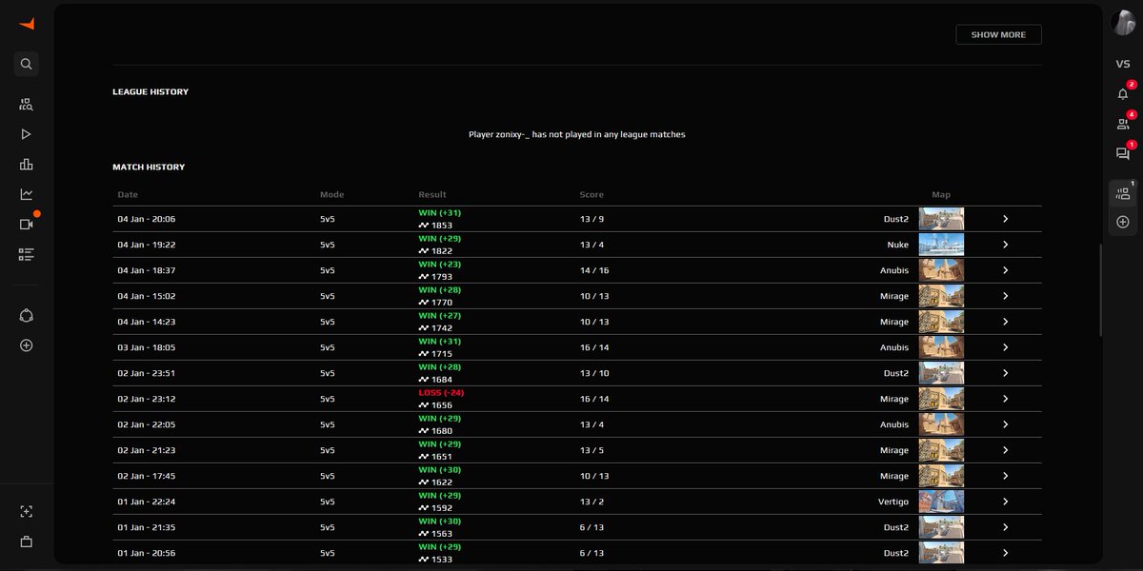The width and height of the screenshot is (1143, 571).
Task: Click the score 13 / 9
Action: click(x=592, y=219)
